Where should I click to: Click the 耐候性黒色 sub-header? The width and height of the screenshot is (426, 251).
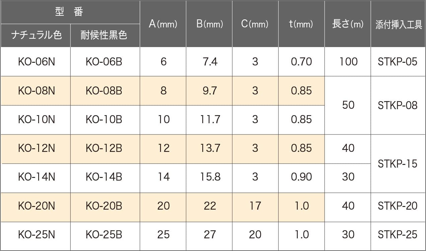104,35
